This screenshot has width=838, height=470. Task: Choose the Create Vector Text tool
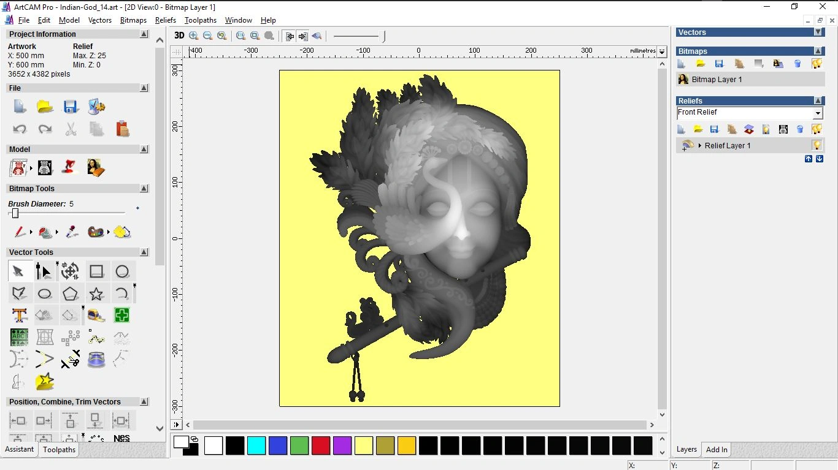tap(19, 316)
